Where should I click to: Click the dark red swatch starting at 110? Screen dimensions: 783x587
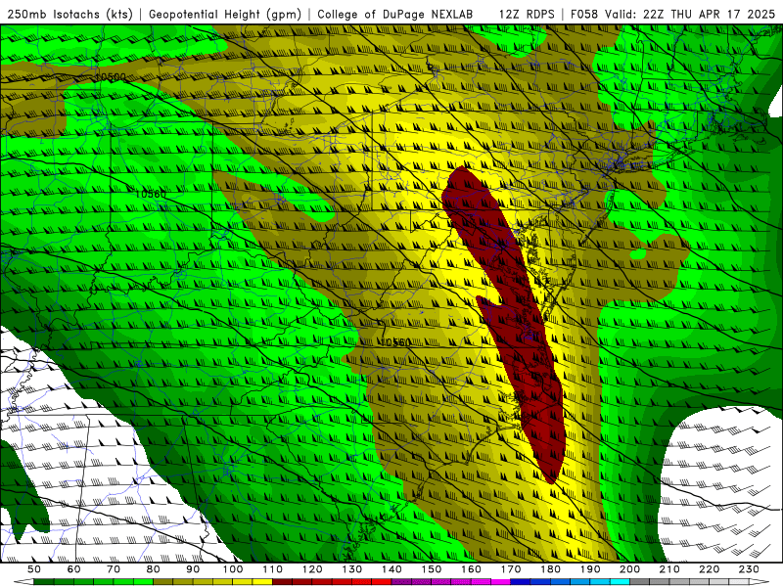tap(283, 582)
